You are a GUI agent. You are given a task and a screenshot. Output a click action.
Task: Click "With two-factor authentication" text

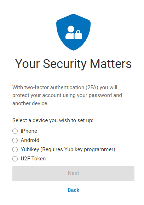click(48, 87)
